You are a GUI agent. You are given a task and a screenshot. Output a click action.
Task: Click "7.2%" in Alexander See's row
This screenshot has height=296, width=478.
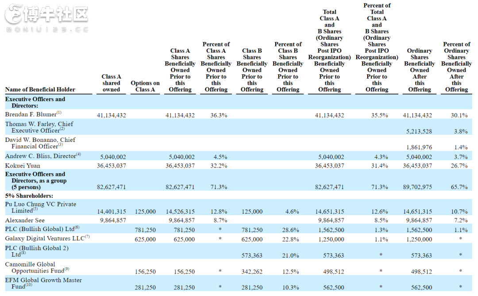tap(461, 220)
